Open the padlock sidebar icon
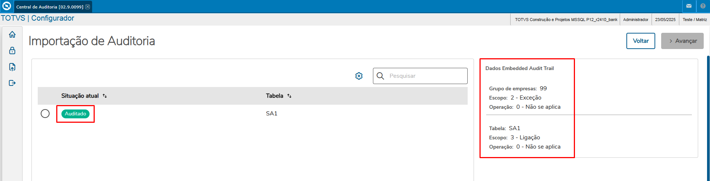The image size is (710, 181). click(12, 51)
